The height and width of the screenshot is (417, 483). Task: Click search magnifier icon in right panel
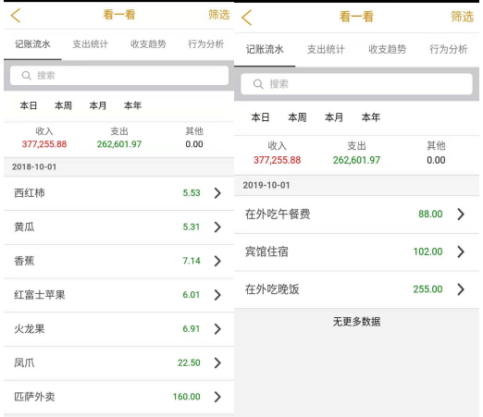[258, 84]
